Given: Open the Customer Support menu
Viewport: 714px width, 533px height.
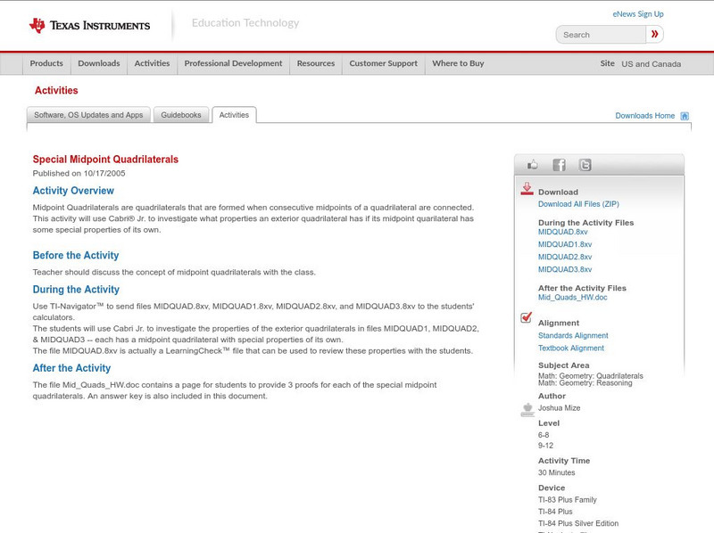Looking at the screenshot, I should tap(384, 63).
